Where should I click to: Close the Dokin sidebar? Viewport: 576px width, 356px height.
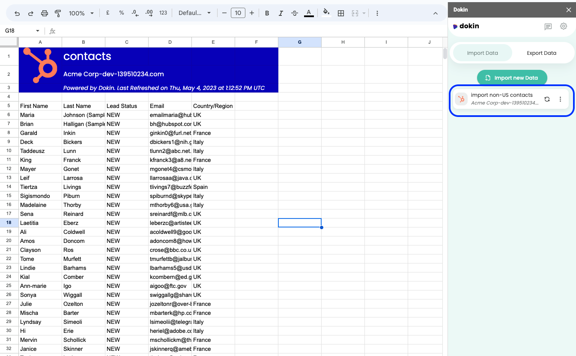point(568,9)
